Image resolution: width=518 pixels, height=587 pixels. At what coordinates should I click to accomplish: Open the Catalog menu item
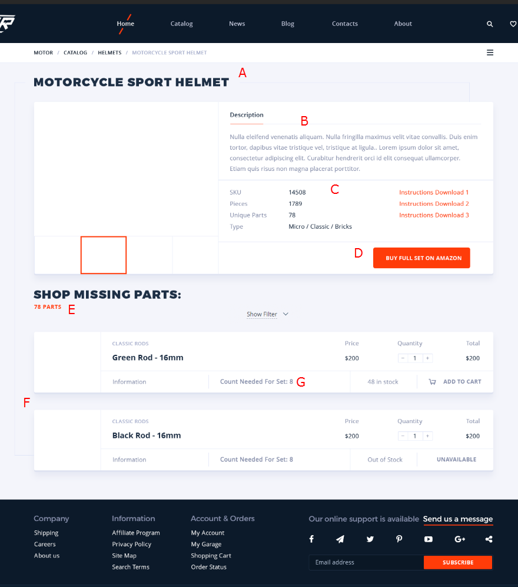coord(181,24)
